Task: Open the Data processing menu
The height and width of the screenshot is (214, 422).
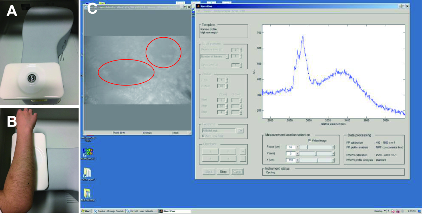Action: coord(222,11)
